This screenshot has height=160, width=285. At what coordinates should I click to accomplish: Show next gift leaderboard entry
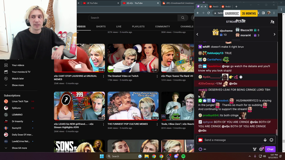[274, 34]
